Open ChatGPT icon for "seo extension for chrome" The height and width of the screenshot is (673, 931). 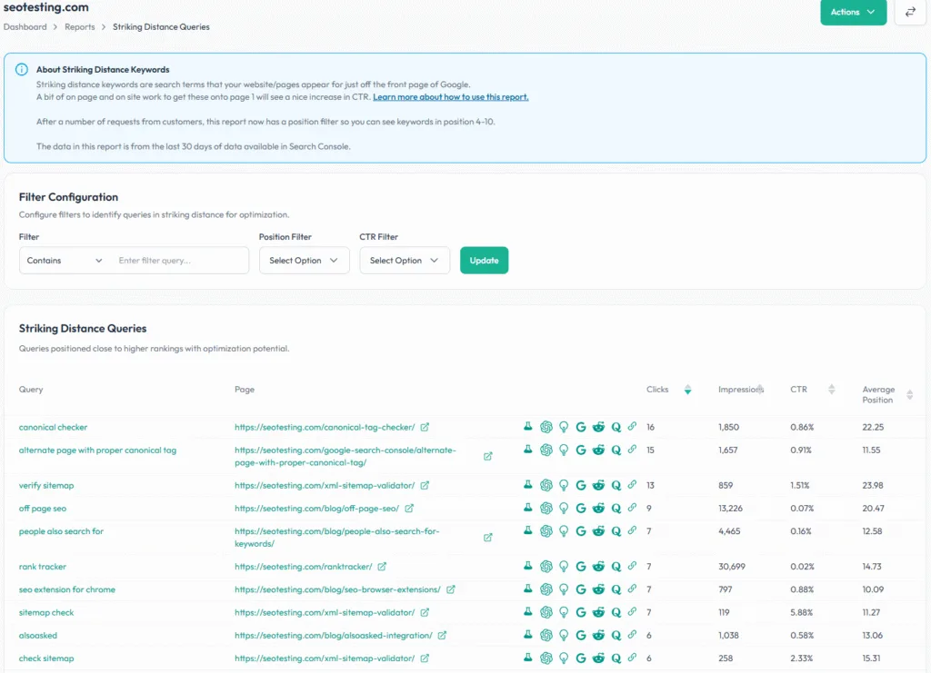tap(546, 589)
